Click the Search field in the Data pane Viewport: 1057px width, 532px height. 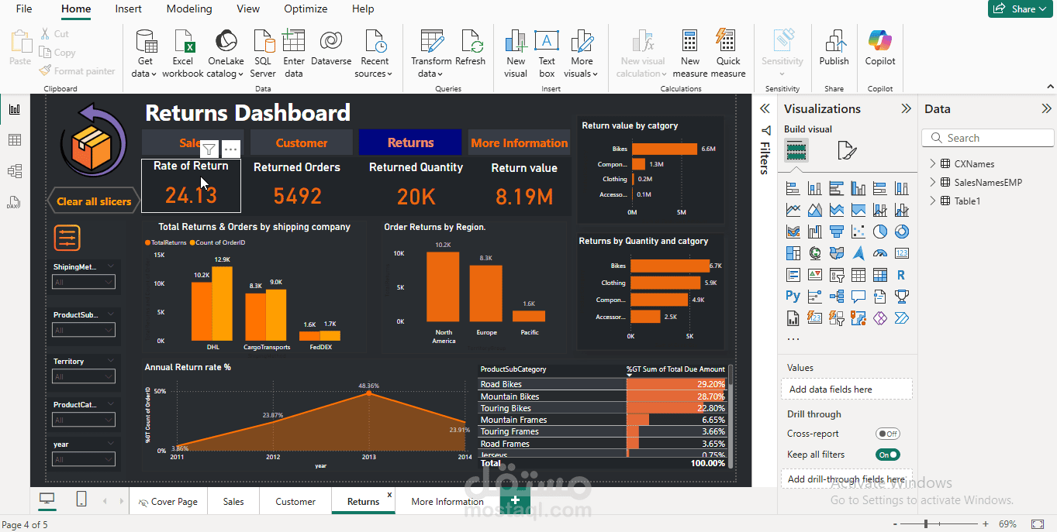[987, 137]
